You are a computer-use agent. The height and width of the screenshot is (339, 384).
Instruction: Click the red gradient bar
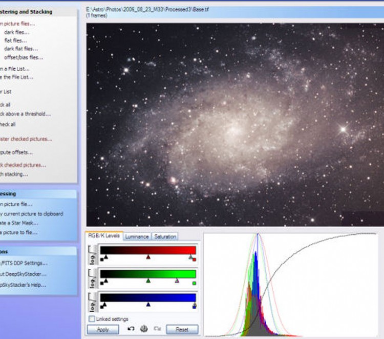pyautogui.click(x=148, y=250)
